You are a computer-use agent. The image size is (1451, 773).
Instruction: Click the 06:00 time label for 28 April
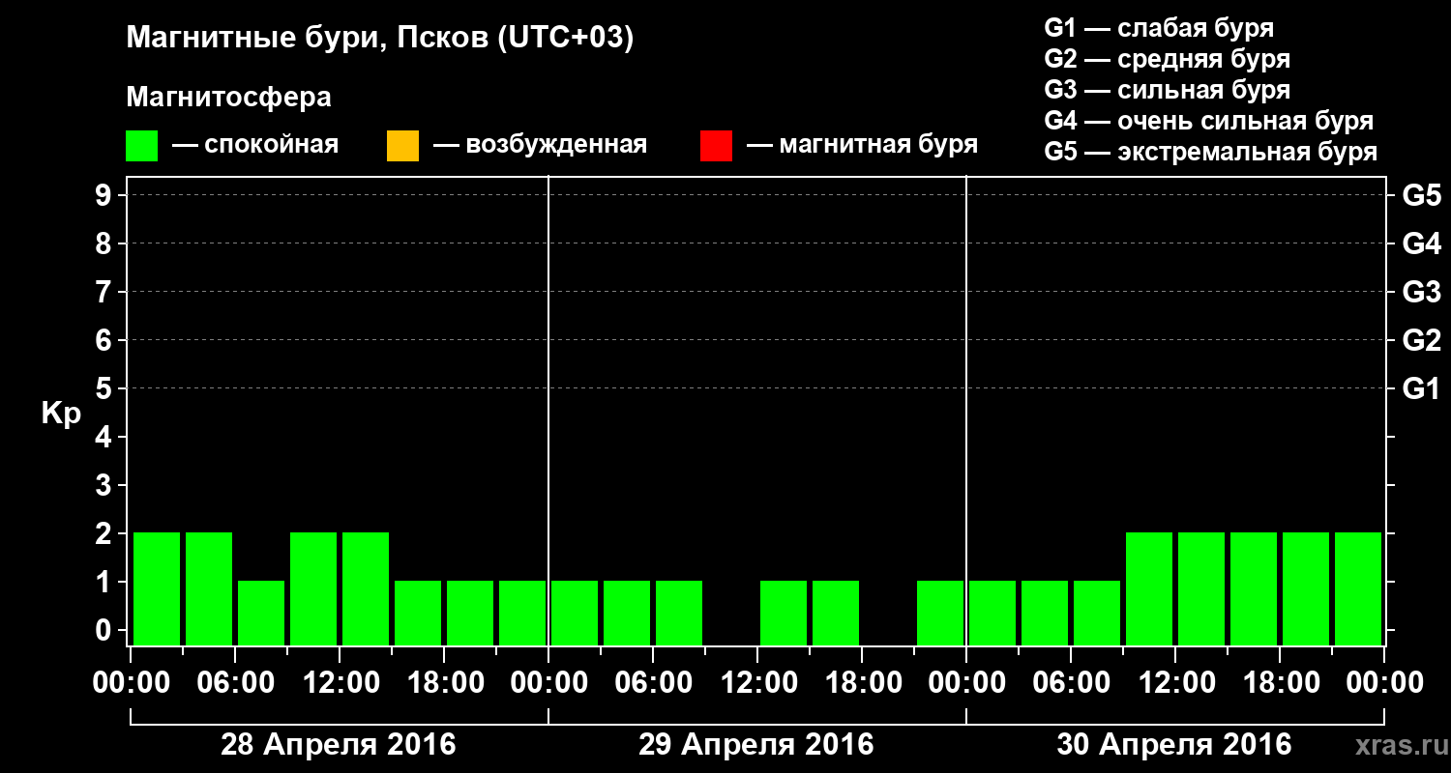(x=235, y=682)
